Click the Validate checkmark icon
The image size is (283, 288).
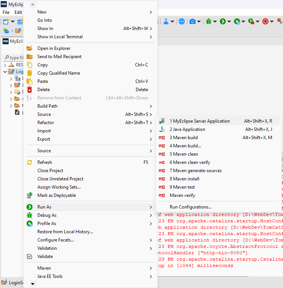pyautogui.click(x=30, y=256)
